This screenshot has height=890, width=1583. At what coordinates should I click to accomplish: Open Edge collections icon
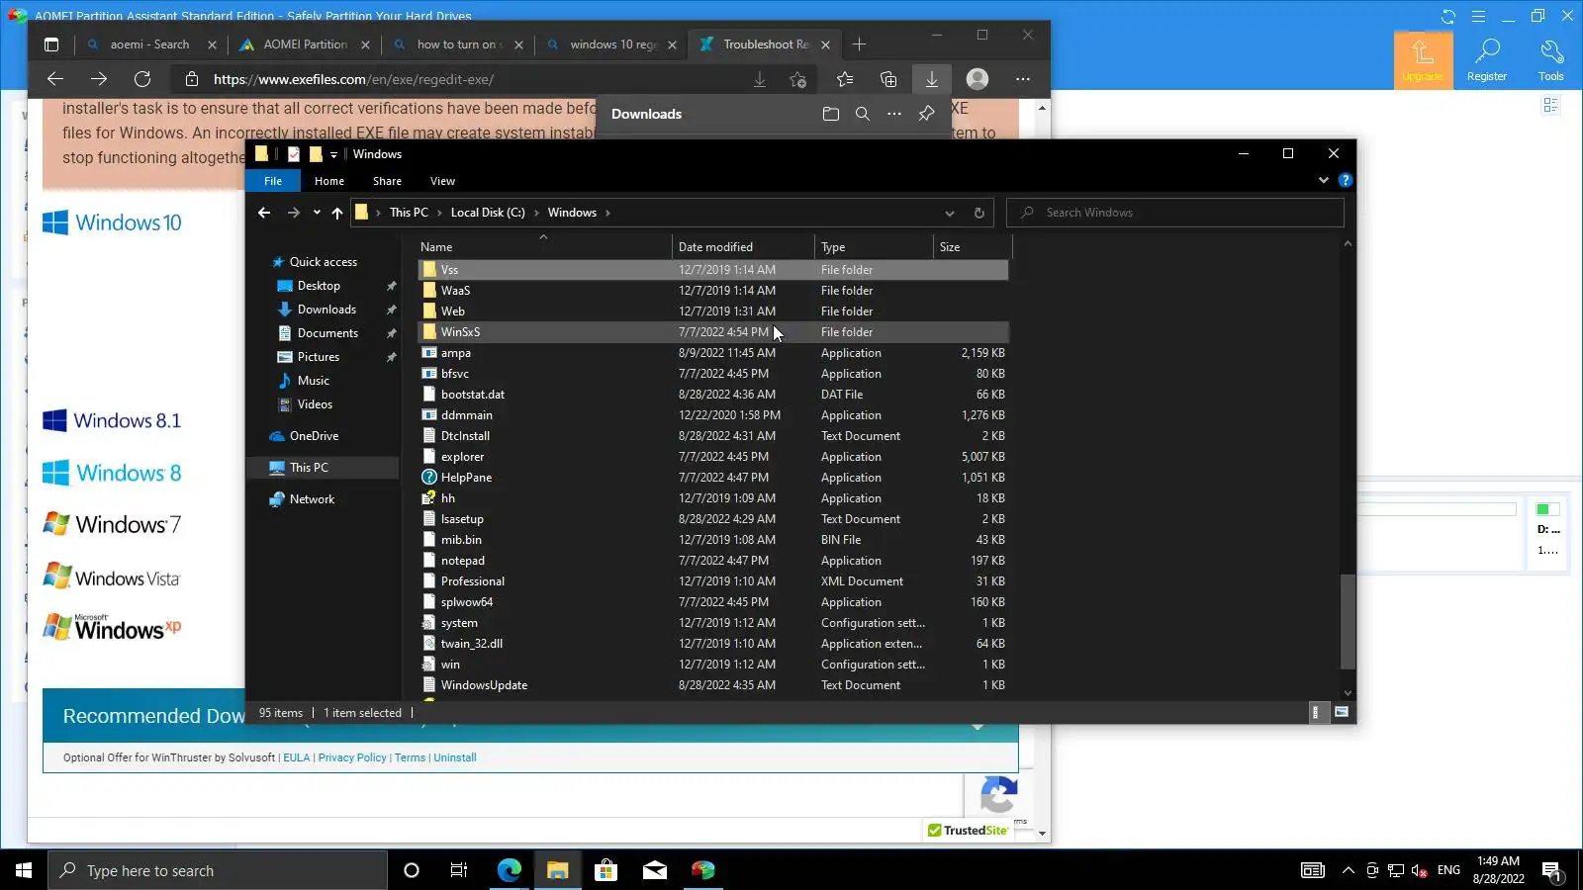(x=888, y=79)
